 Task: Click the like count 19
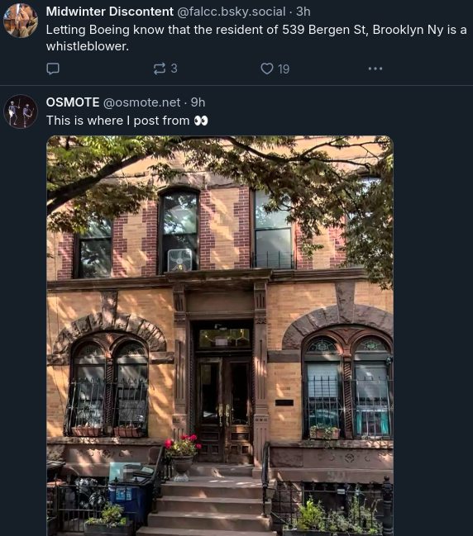284,69
